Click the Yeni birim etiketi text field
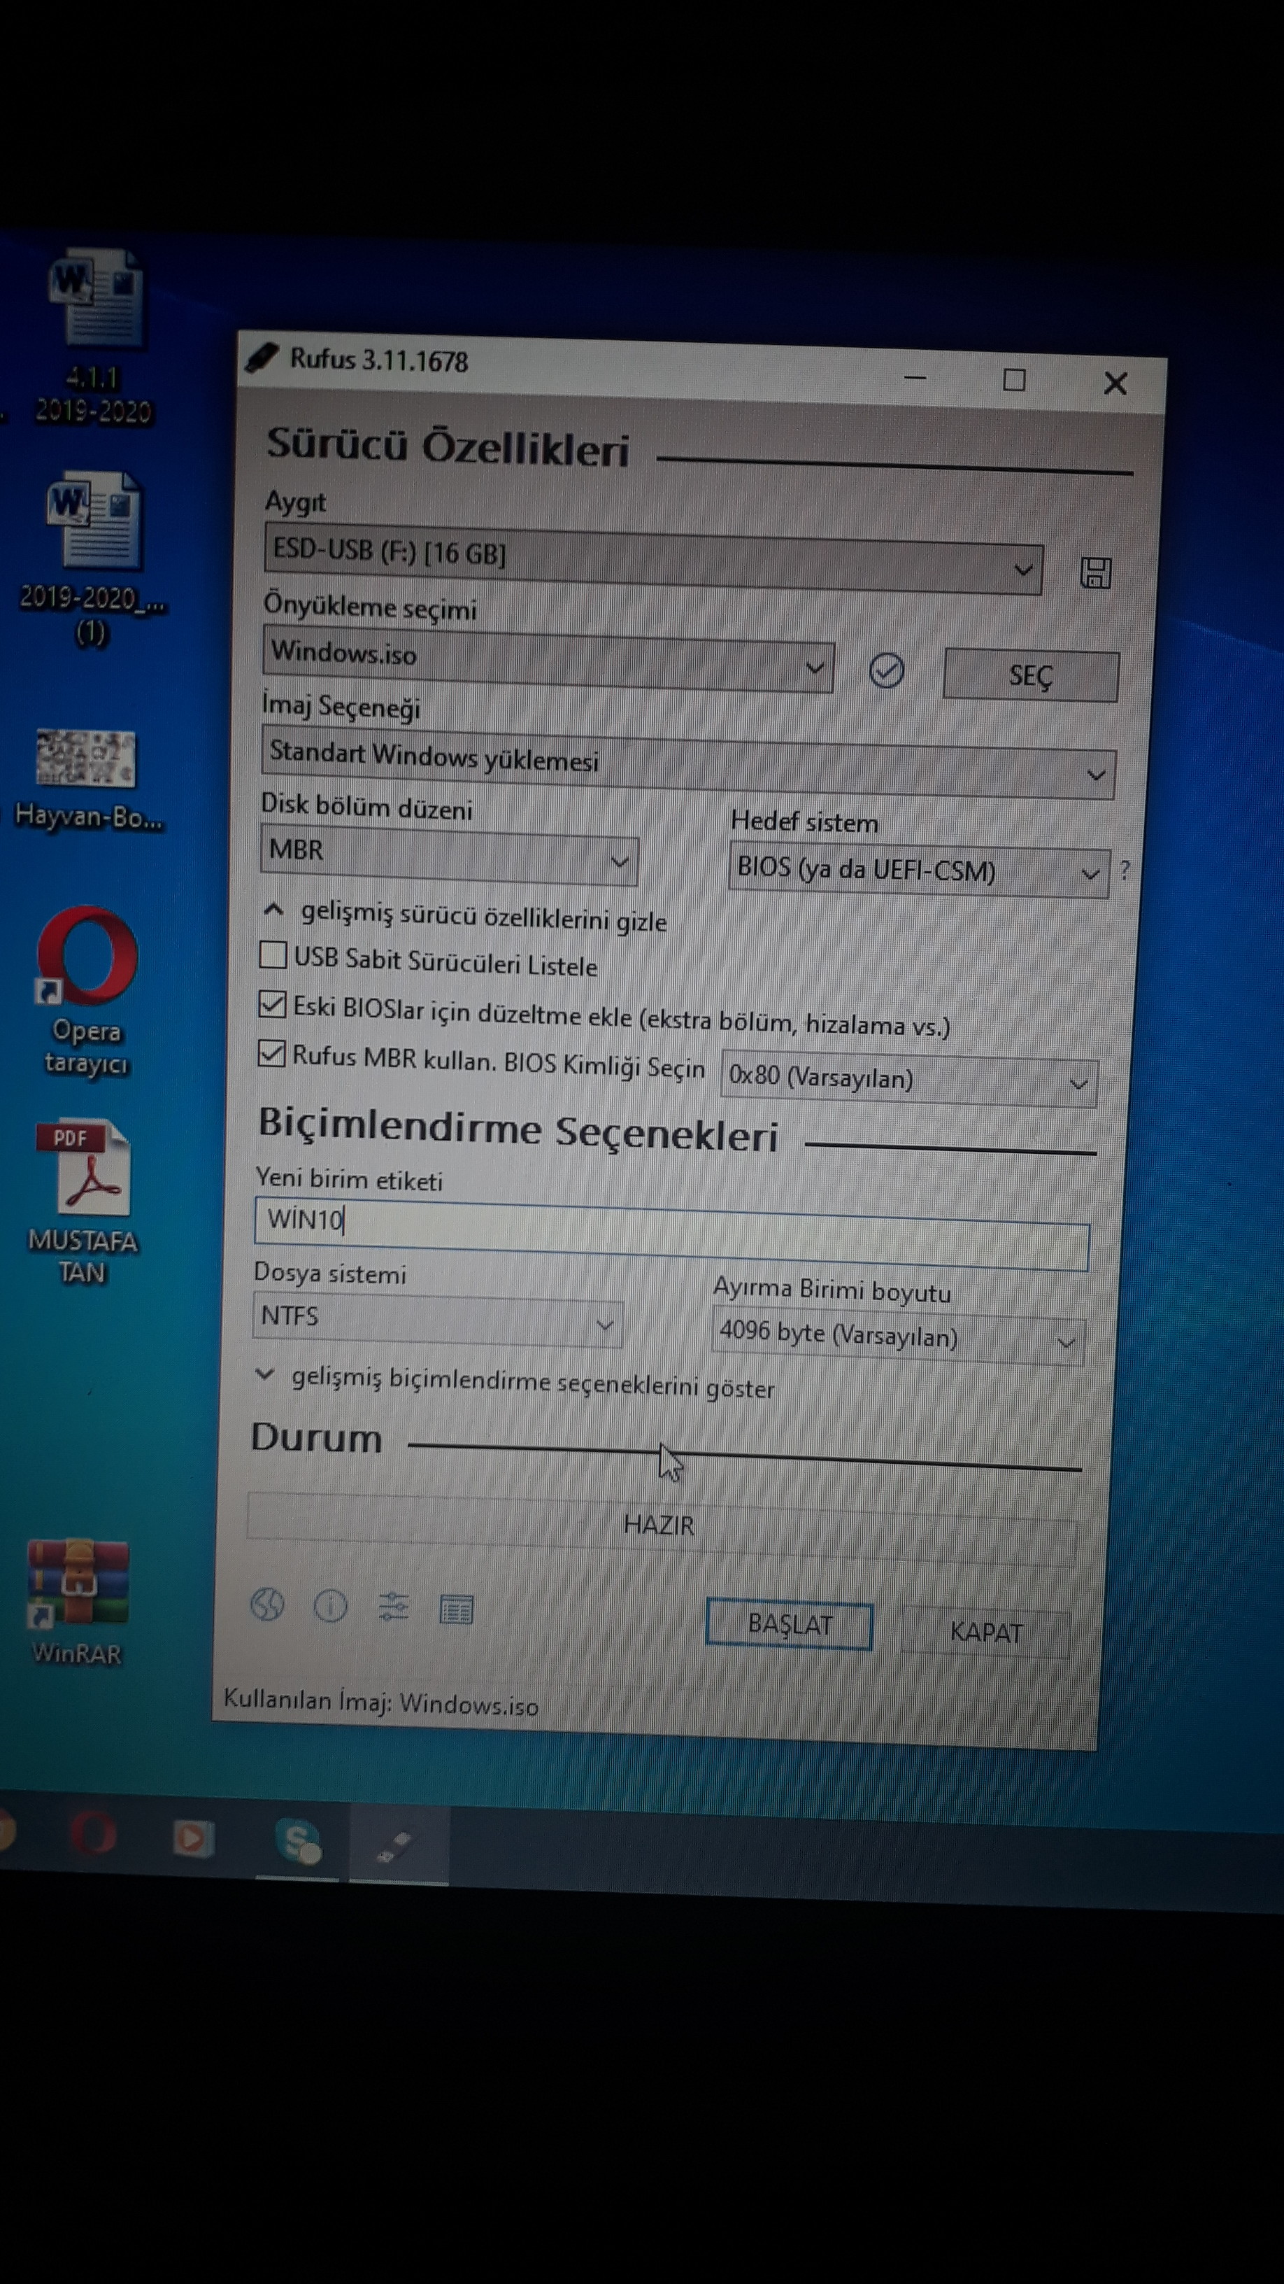Image resolution: width=1284 pixels, height=2284 pixels. pyautogui.click(x=671, y=1232)
